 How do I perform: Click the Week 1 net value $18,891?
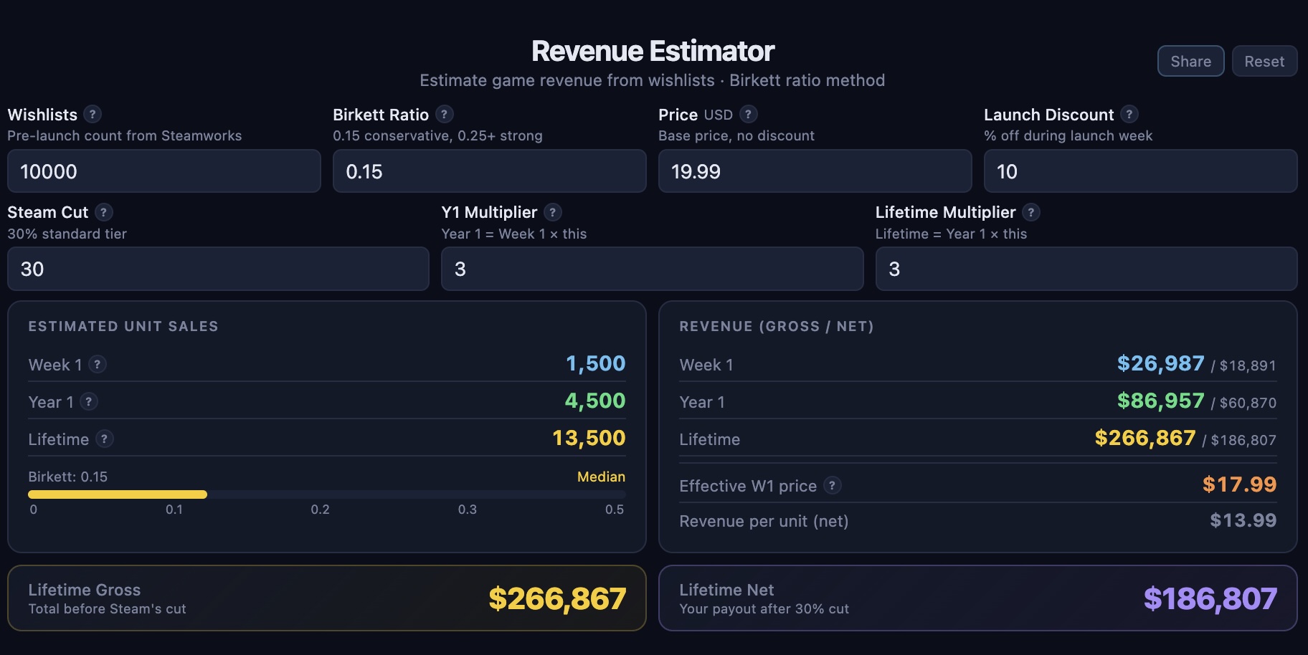click(1248, 365)
